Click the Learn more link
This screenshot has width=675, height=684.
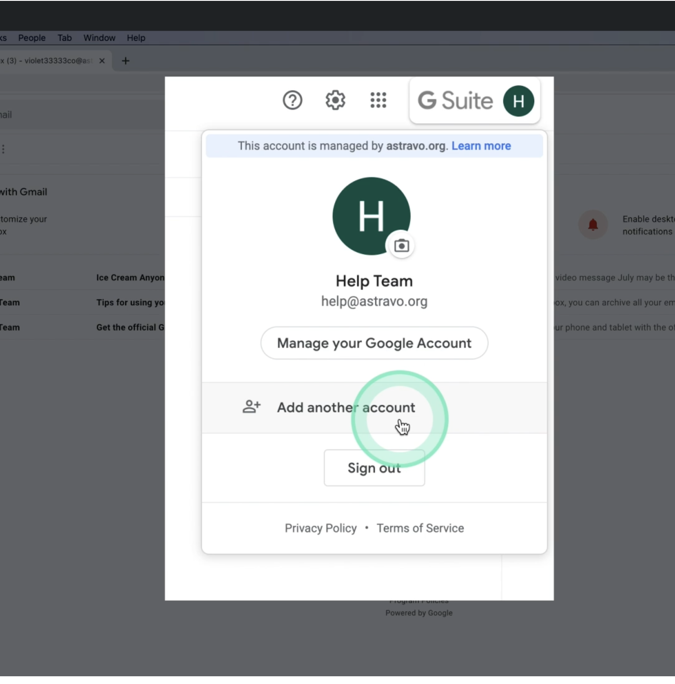481,146
